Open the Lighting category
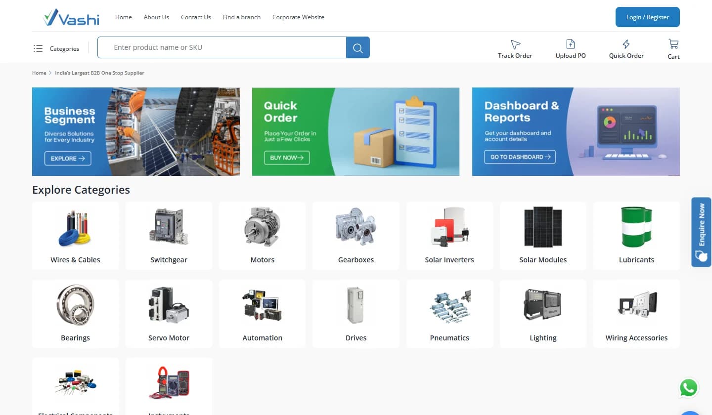This screenshot has height=415, width=712. 543,314
